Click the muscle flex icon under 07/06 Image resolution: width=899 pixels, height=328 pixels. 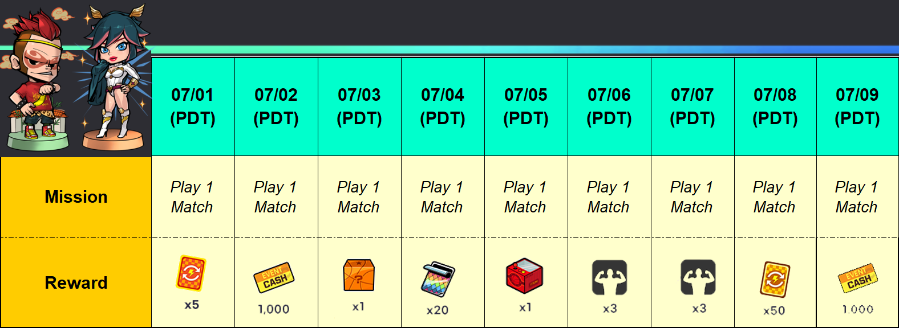tap(609, 277)
